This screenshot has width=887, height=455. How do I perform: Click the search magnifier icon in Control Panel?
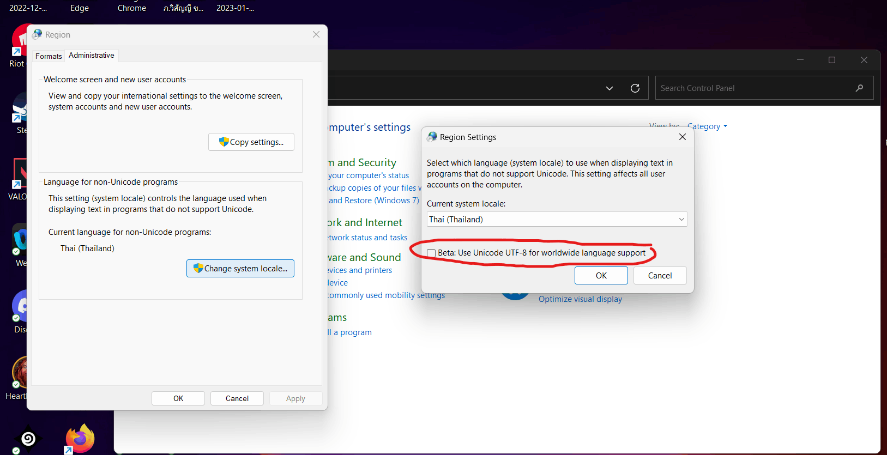tap(859, 88)
